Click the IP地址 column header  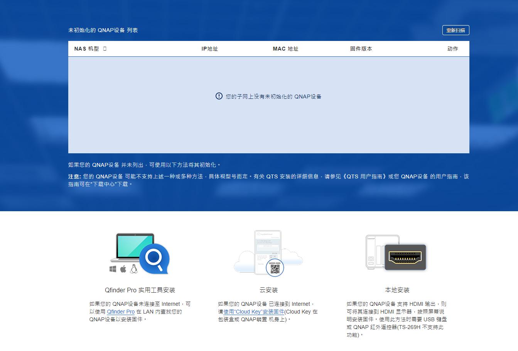[209, 48]
